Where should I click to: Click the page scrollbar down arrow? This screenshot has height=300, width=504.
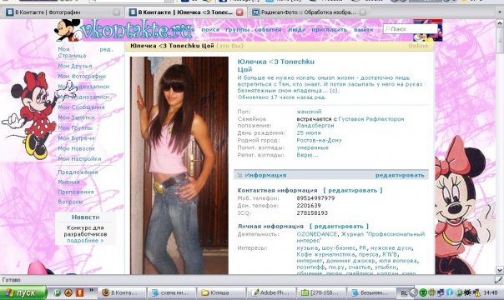point(500,270)
